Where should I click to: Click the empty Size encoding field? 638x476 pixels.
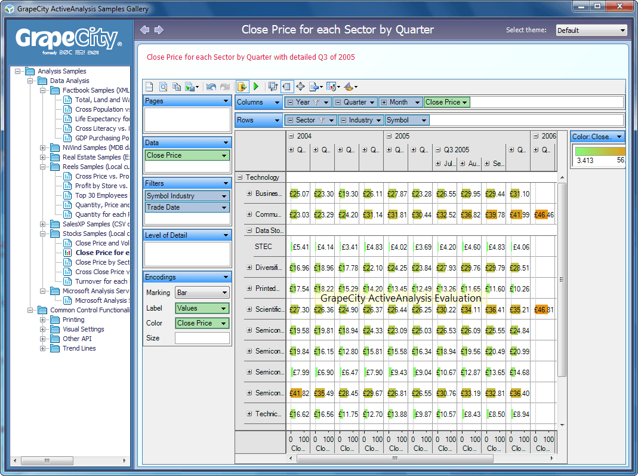coord(202,338)
